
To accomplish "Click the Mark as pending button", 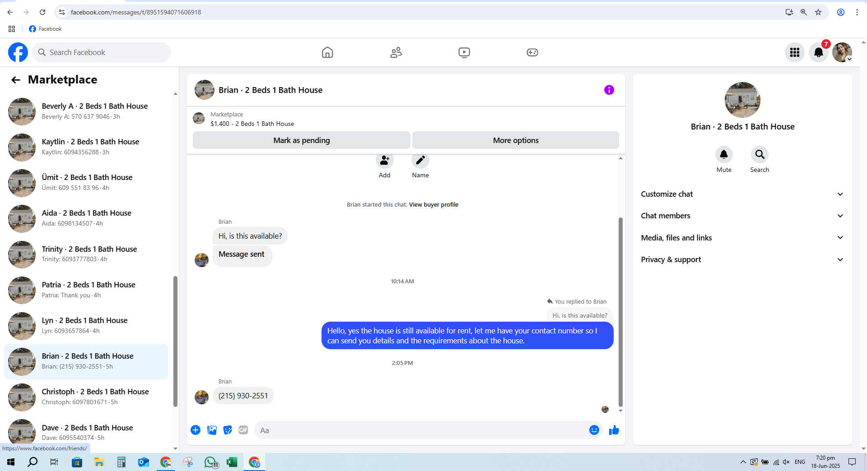I will (302, 140).
